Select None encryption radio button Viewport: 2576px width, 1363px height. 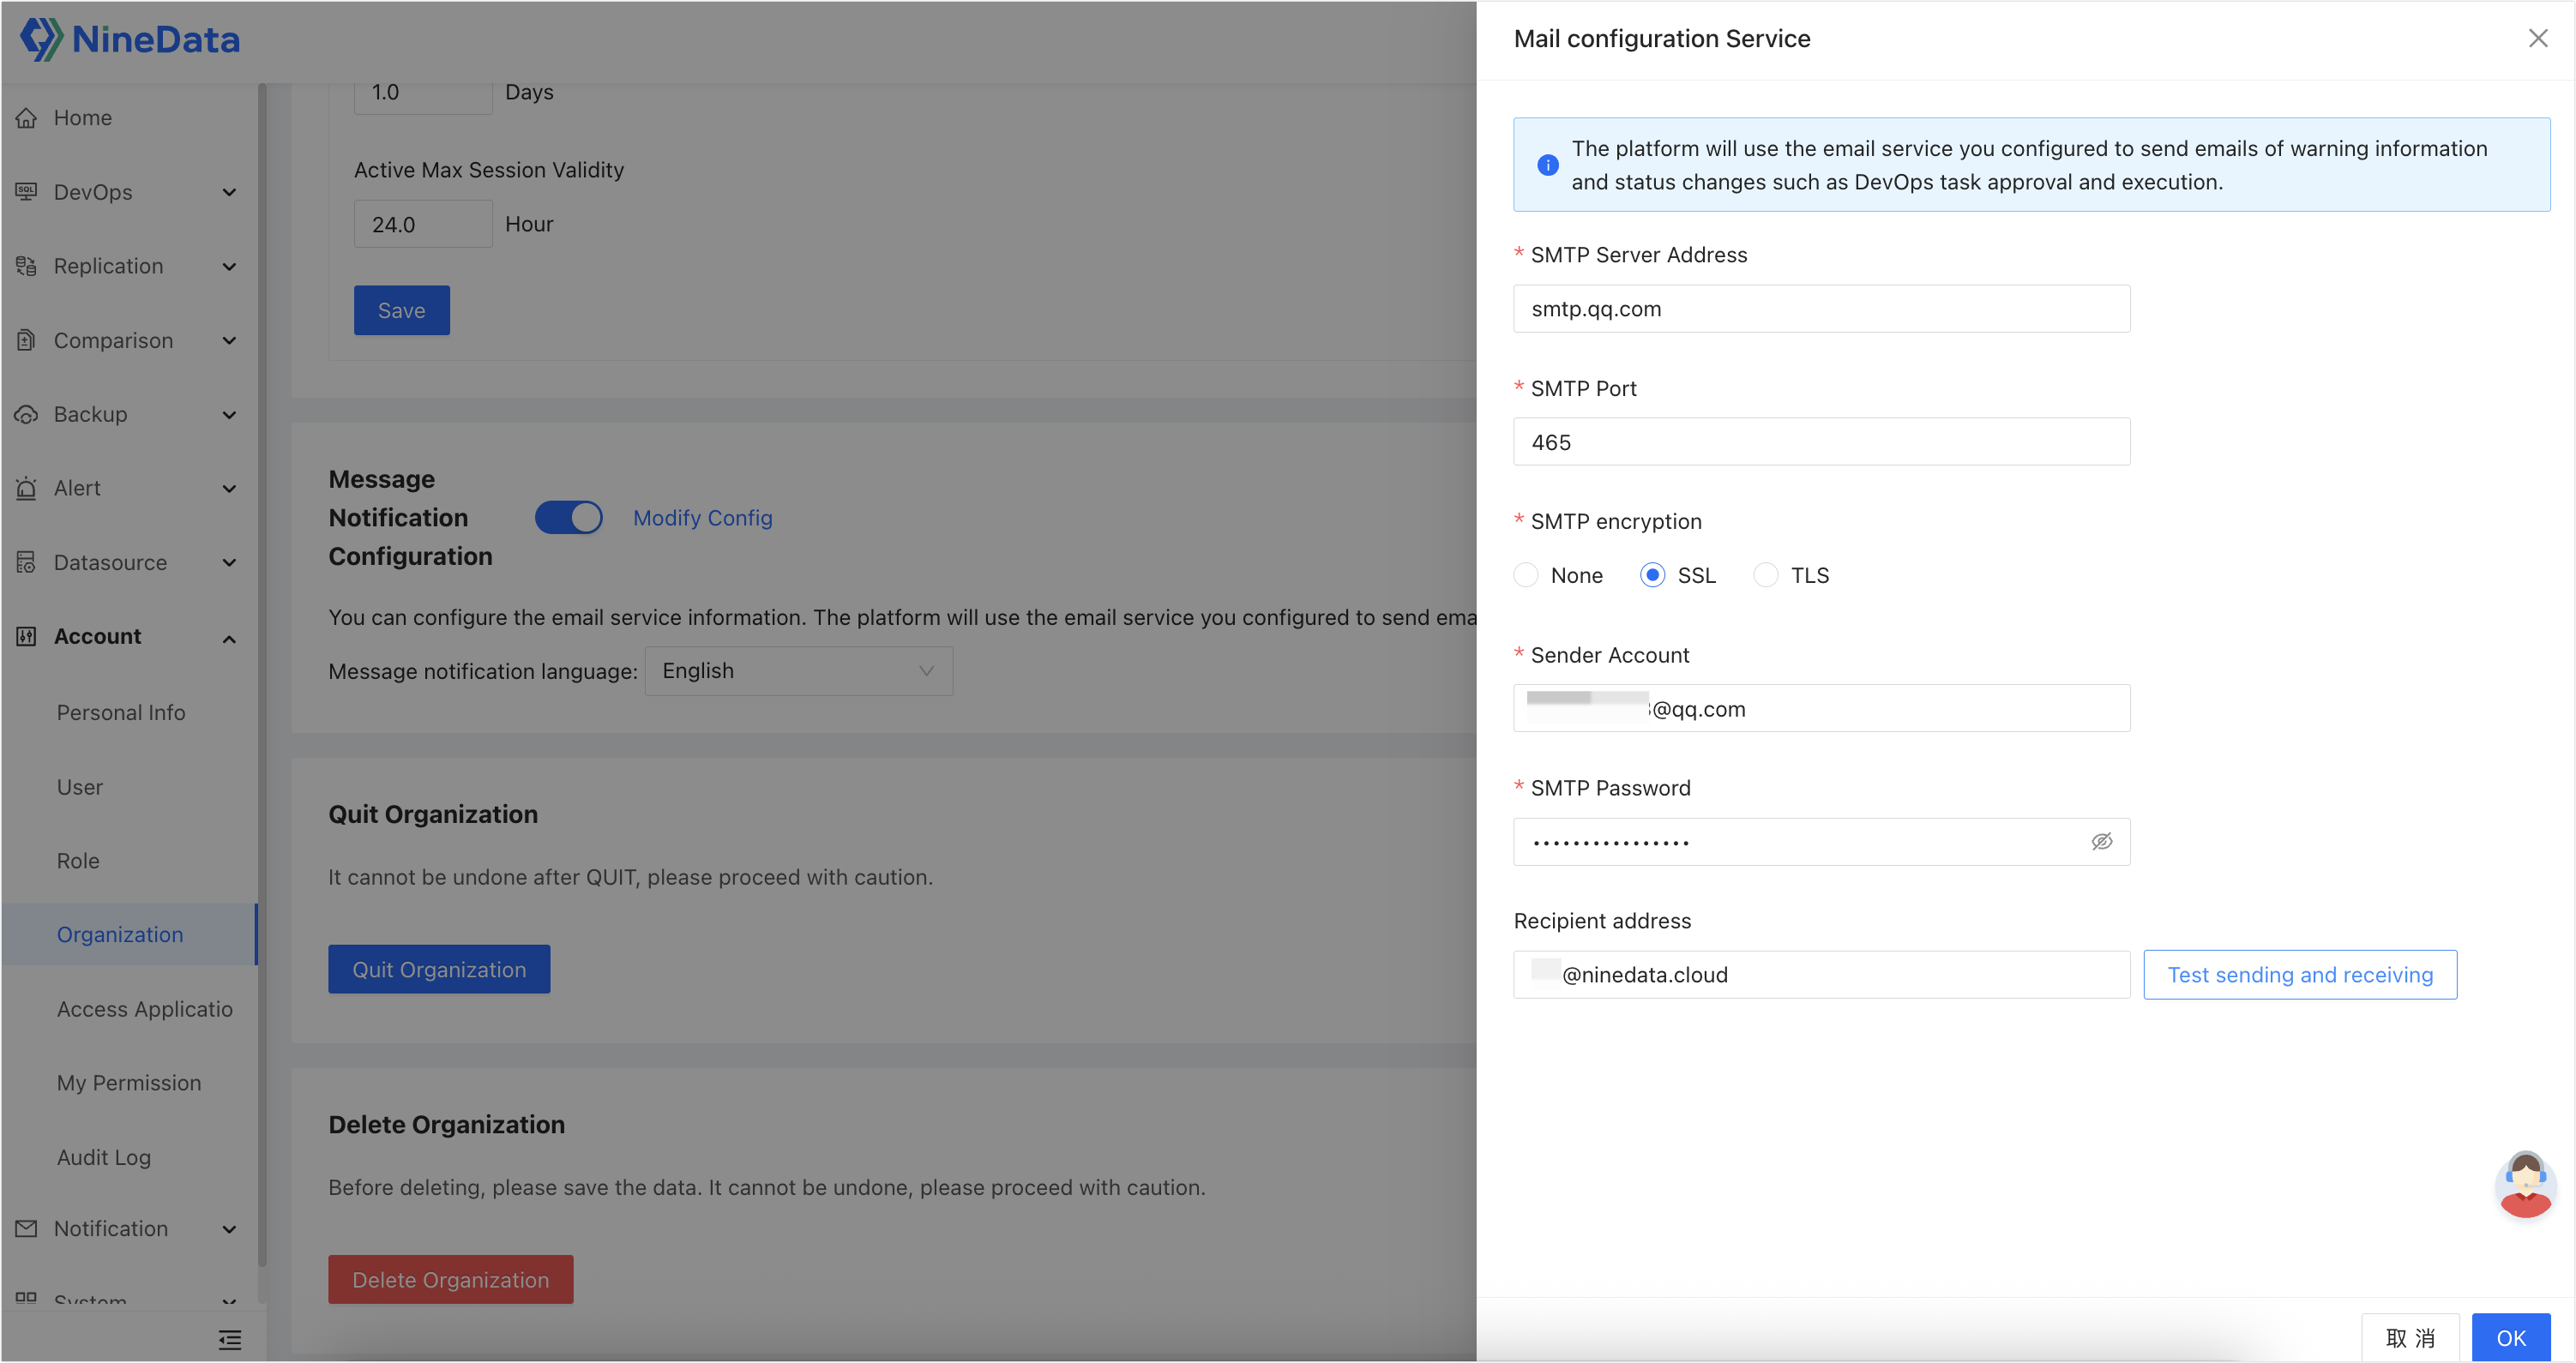pyautogui.click(x=1526, y=575)
